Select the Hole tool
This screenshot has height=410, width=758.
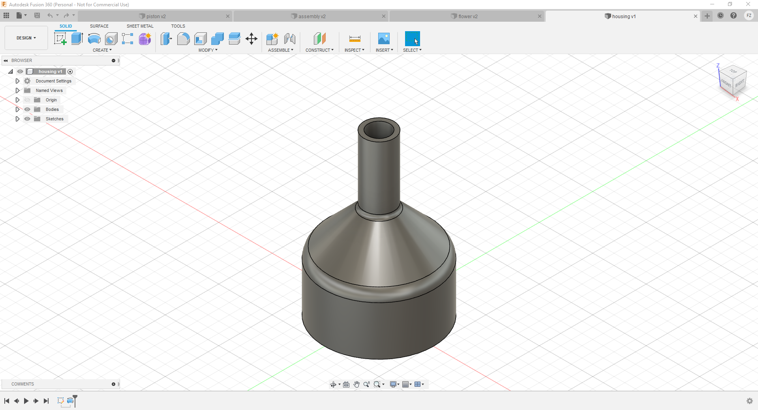tap(111, 39)
